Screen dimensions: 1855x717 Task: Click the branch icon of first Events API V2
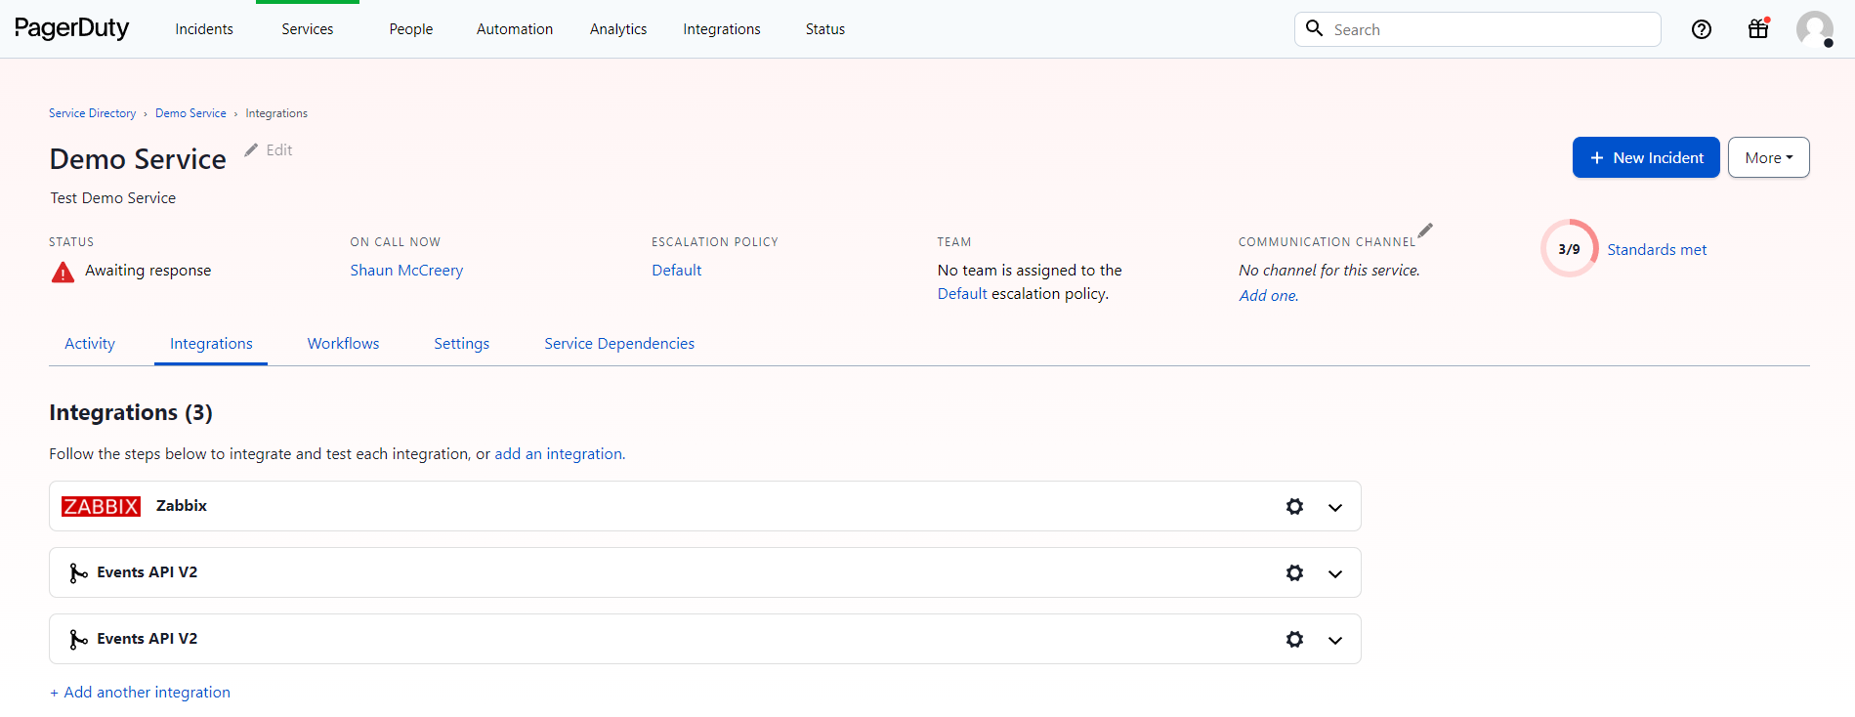point(78,573)
